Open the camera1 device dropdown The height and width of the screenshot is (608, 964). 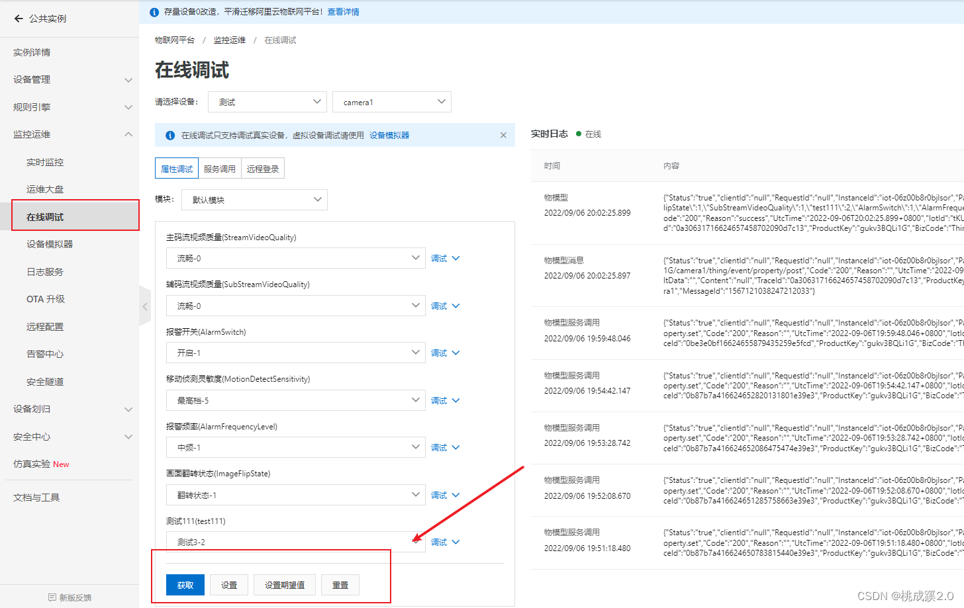coord(392,102)
